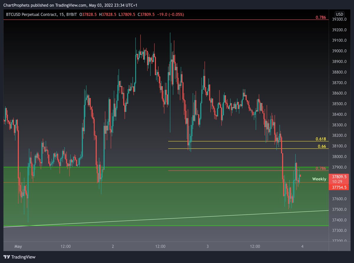Viewport: 354px width, 263px height.
Task: Open the USD currency selector
Action: tap(340, 14)
